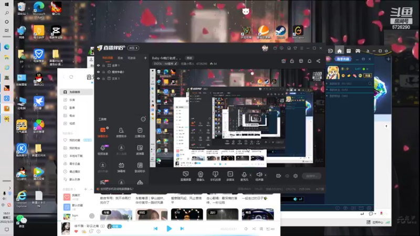The width and height of the screenshot is (420, 236).
Task: Expand speaker options arrow beside 扬声器
Action: (266, 175)
